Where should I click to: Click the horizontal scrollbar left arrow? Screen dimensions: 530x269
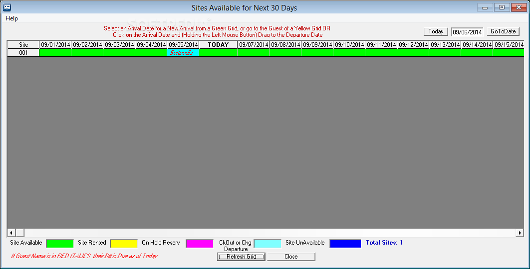[x=11, y=233]
